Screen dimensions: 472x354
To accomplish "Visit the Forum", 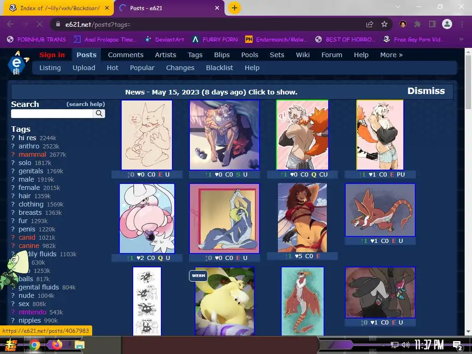I will coord(332,55).
